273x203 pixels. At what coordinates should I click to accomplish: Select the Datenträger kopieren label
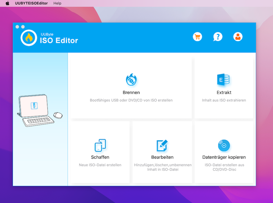coord(224,157)
